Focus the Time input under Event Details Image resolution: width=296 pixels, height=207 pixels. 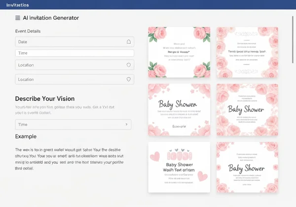74,53
